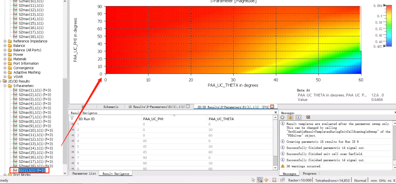Click the Result Navigator scrollbar up arrow
Image resolution: width=396 pixels, height=184 pixels.
pyautogui.click(x=275, y=118)
